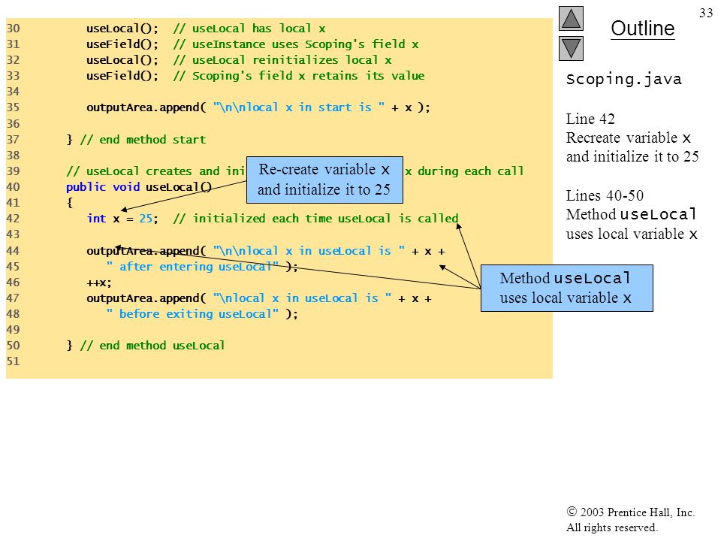Click line 32 useLocal() call
The width and height of the screenshot is (721, 541).
tap(122, 60)
